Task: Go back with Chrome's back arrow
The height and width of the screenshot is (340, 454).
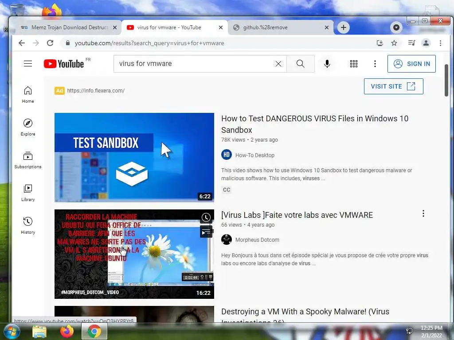Action: pyautogui.click(x=22, y=43)
